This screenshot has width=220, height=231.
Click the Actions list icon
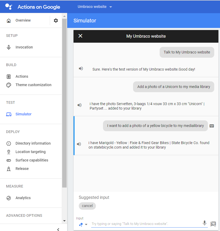[x=9, y=76]
